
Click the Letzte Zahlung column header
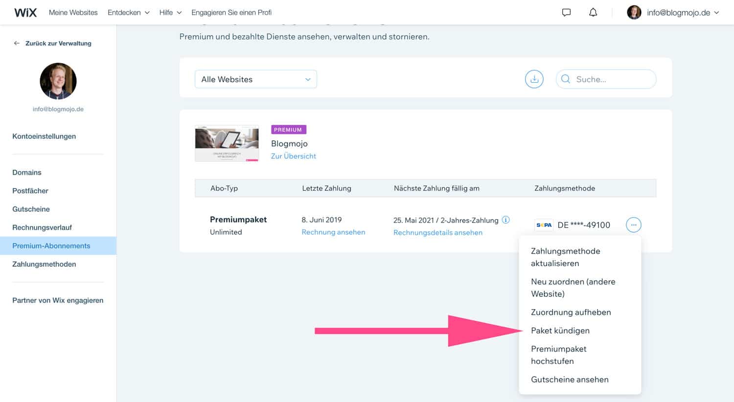tap(326, 188)
